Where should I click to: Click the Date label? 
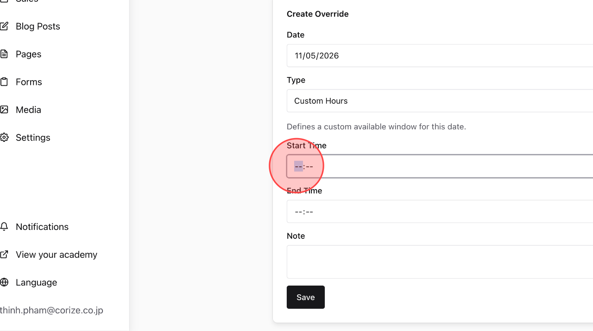coord(296,35)
